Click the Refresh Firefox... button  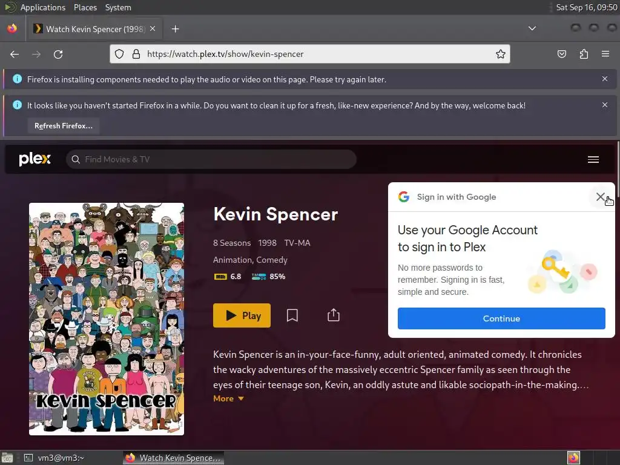(x=63, y=126)
